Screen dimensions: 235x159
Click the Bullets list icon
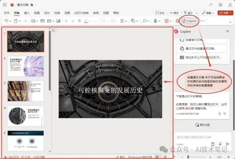pyautogui.click(x=103, y=21)
